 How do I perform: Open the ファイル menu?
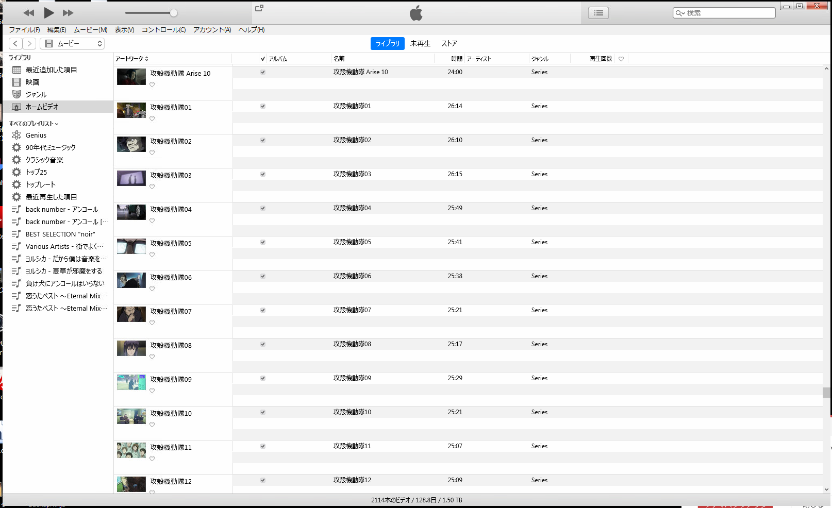24,30
